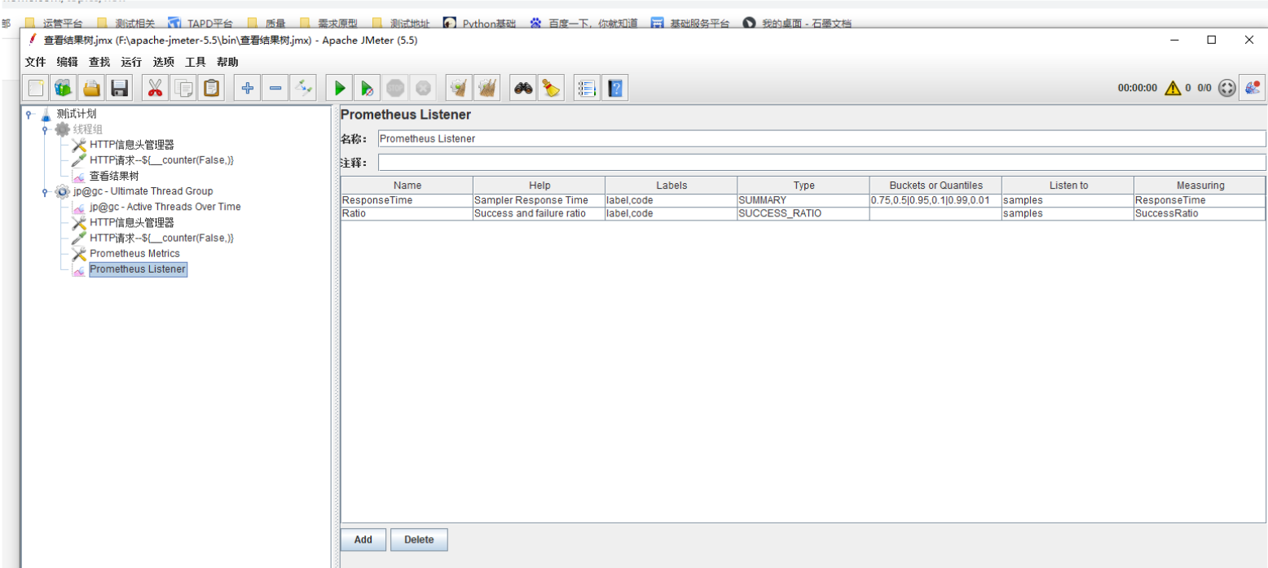1268x568 pixels.
Task: Open the 运行 menu
Action: click(x=130, y=62)
